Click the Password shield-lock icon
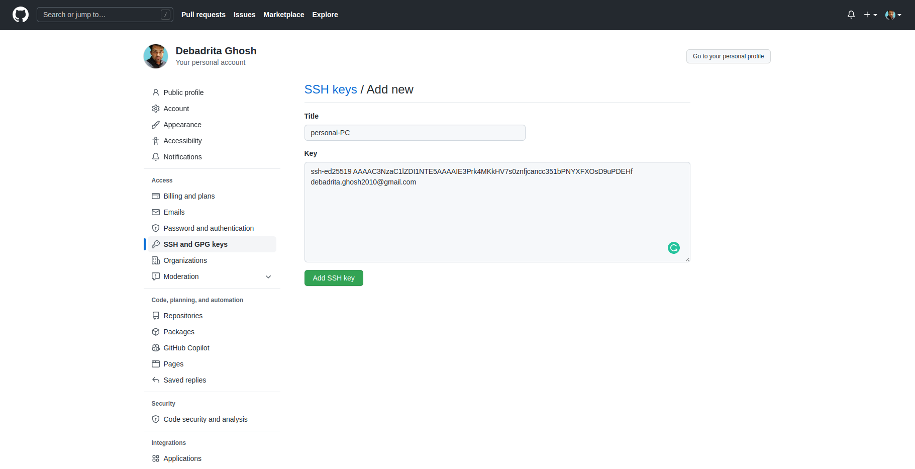The width and height of the screenshot is (915, 469). click(156, 228)
